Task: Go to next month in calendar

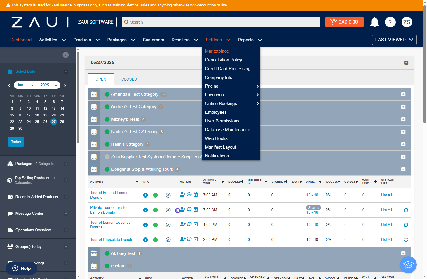Action: click(x=65, y=86)
